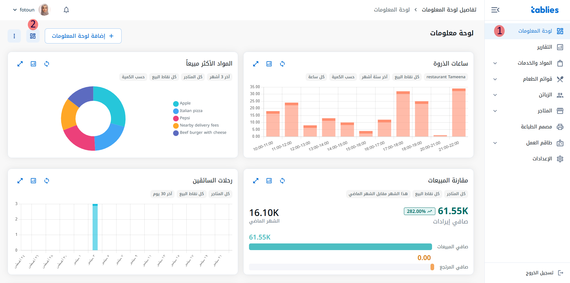Image resolution: width=570 pixels, height=283 pixels.
Task: Click the إضافة لوحة المعلومات button
Action: click(83, 36)
